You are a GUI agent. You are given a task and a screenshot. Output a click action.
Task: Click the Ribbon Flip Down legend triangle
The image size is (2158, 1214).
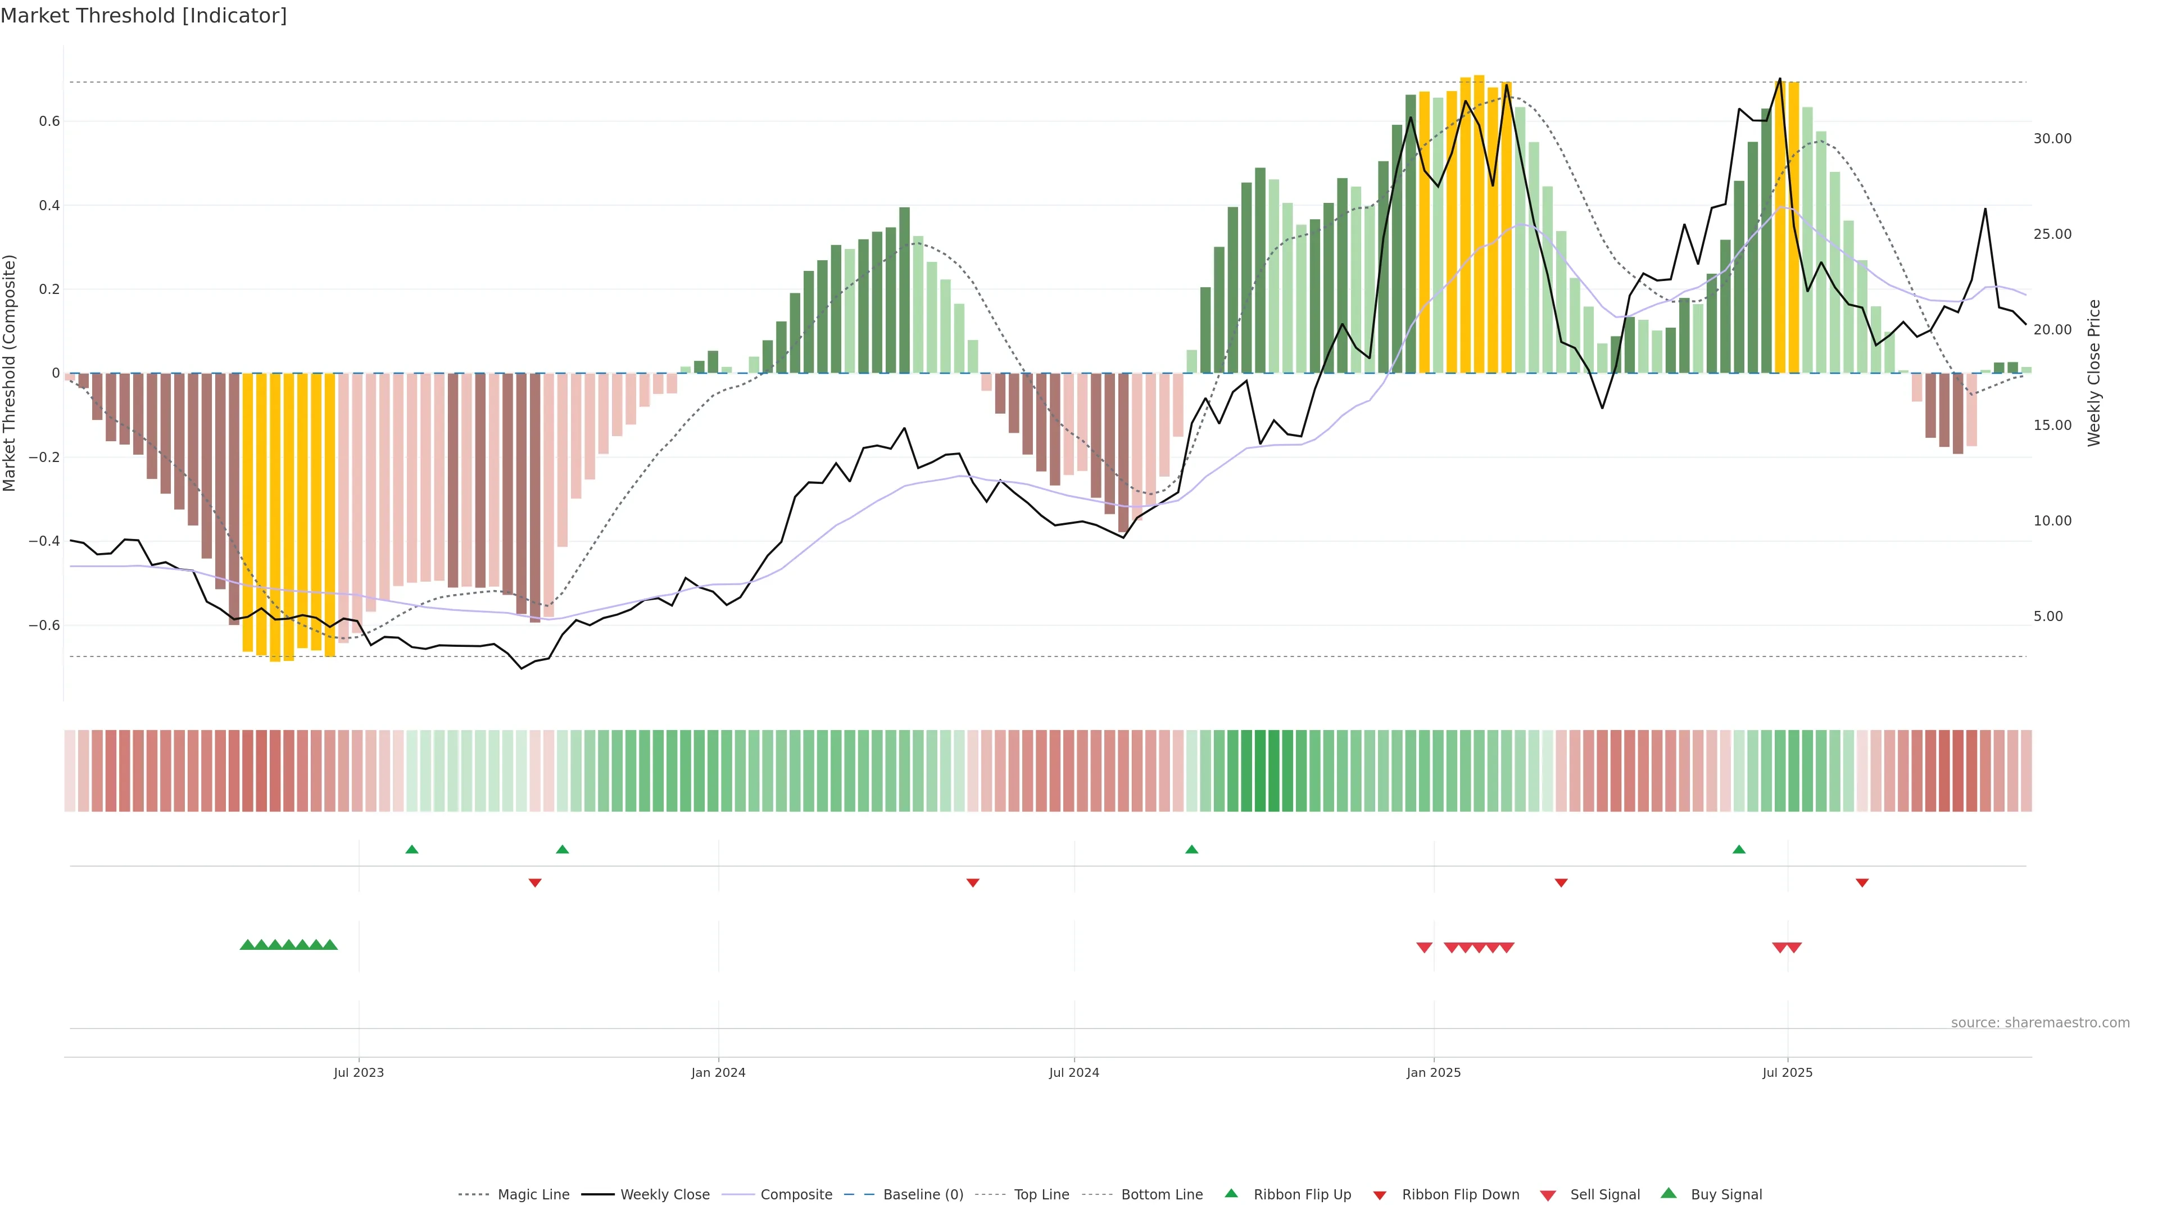pos(1380,1195)
